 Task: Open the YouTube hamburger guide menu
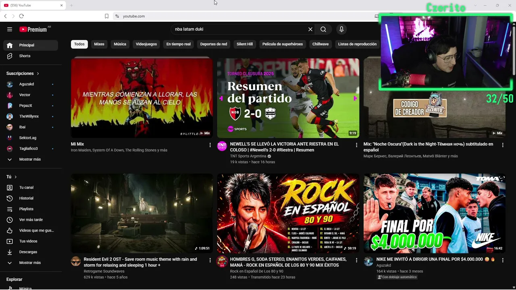pos(10,29)
